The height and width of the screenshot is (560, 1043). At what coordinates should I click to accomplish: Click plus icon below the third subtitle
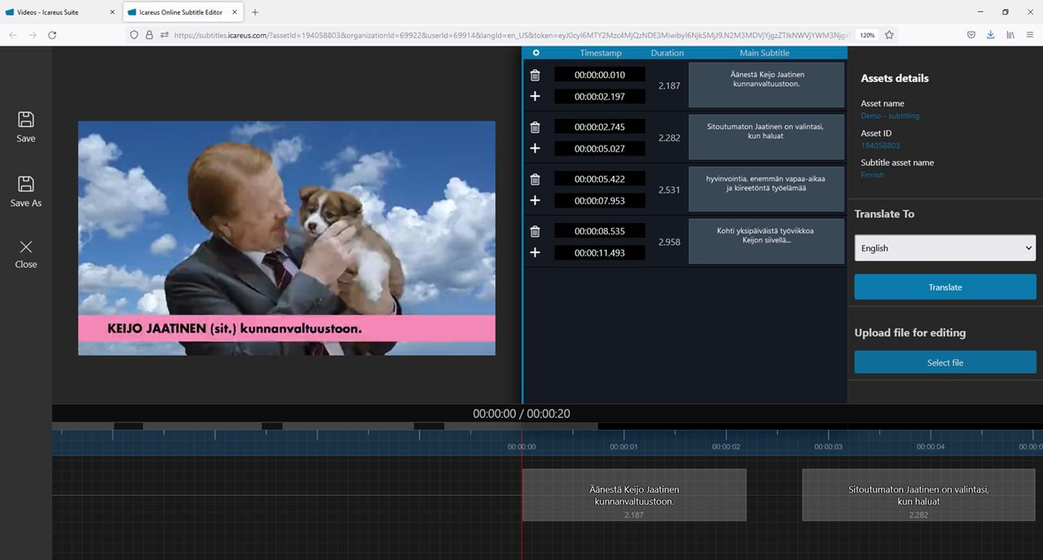pyautogui.click(x=535, y=200)
